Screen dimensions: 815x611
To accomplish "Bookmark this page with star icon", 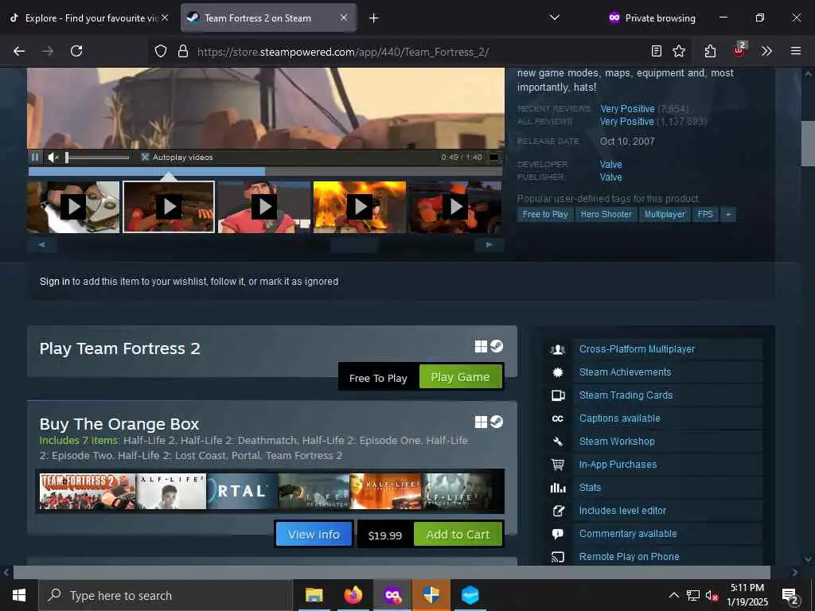I will click(679, 51).
